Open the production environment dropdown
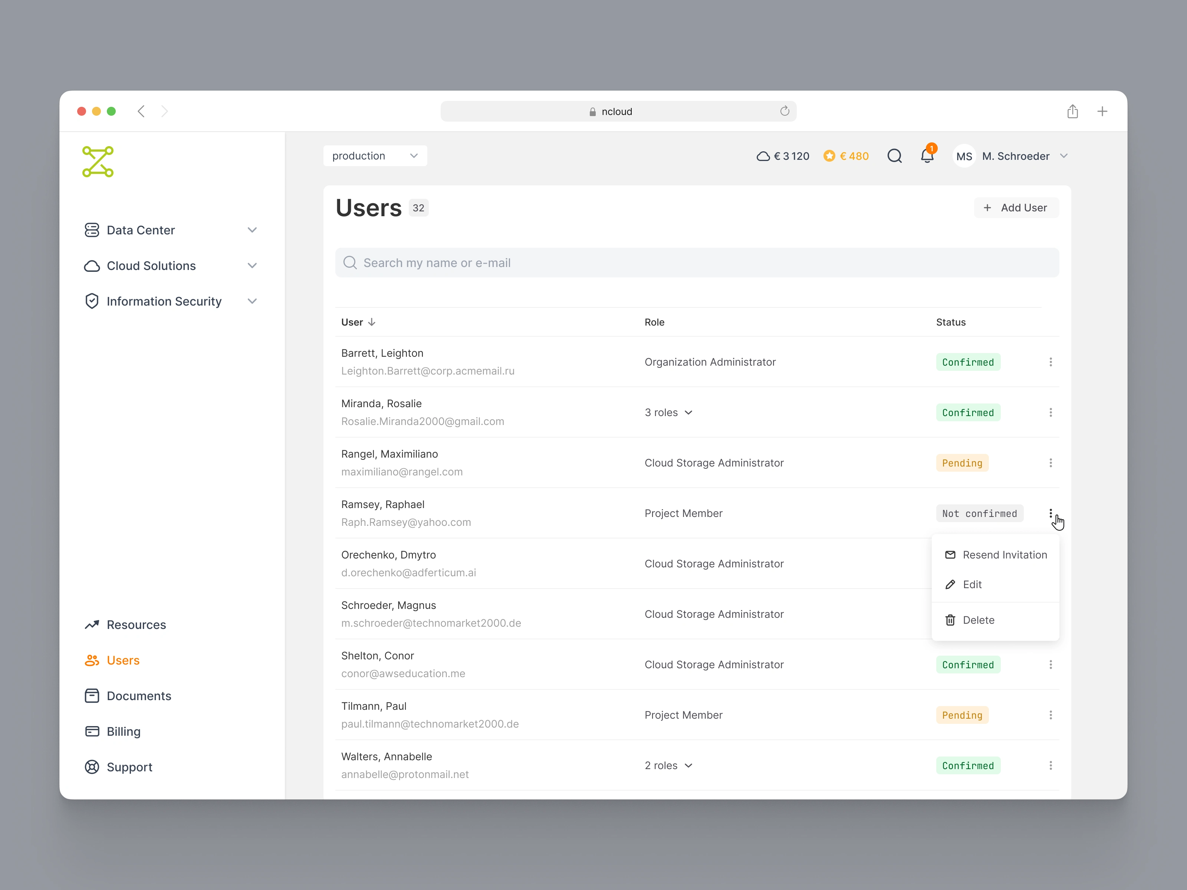The image size is (1187, 890). [x=375, y=156]
